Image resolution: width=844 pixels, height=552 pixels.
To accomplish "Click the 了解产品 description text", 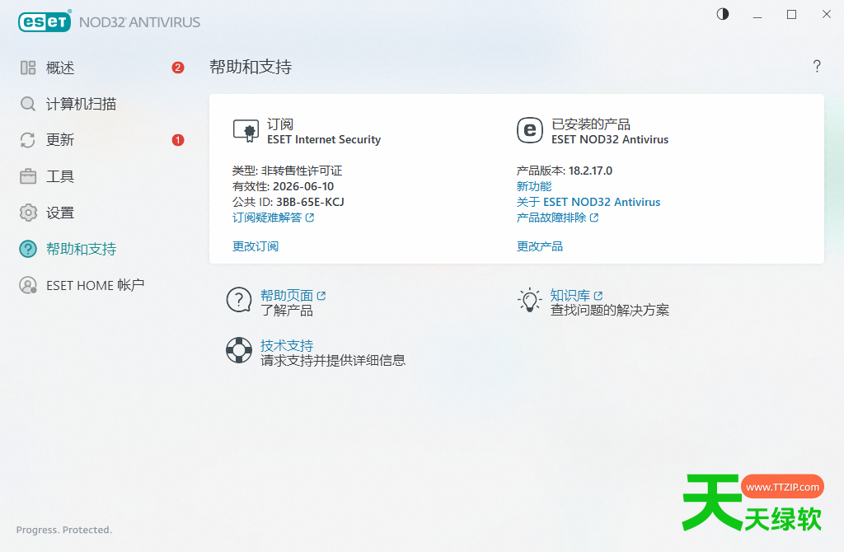I will pyautogui.click(x=286, y=311).
